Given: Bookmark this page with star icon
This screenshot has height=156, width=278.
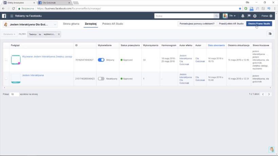Looking at the screenshot, I should tap(240, 8).
